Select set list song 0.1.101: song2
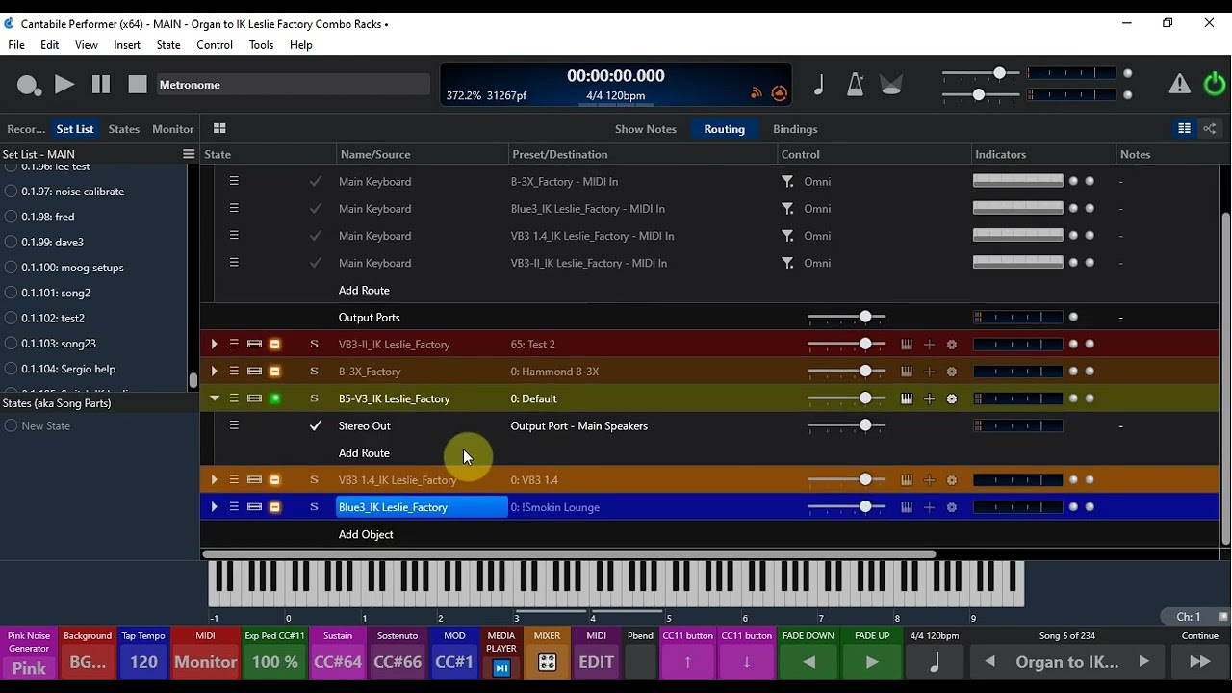 tap(56, 293)
